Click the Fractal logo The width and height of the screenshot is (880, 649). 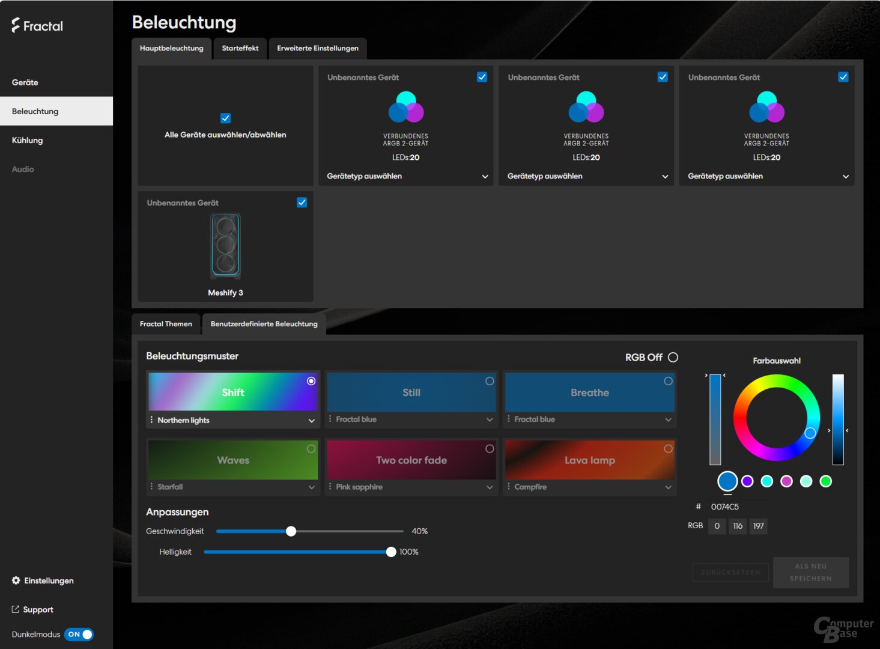point(36,25)
